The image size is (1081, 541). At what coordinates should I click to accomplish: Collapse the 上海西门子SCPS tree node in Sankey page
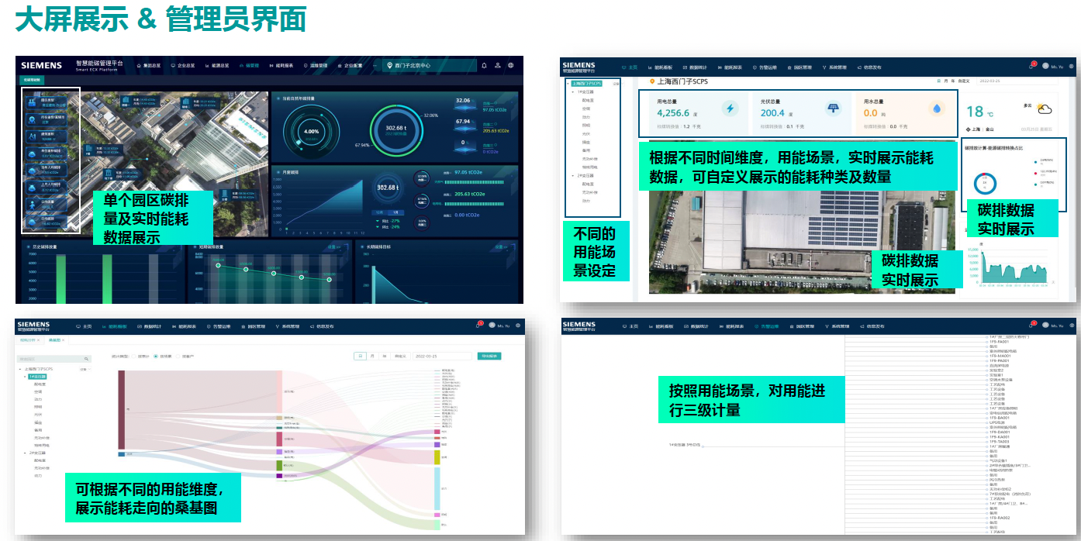click(x=21, y=369)
